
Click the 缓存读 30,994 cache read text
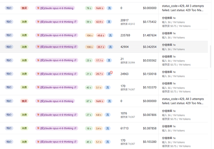pos(128,62)
